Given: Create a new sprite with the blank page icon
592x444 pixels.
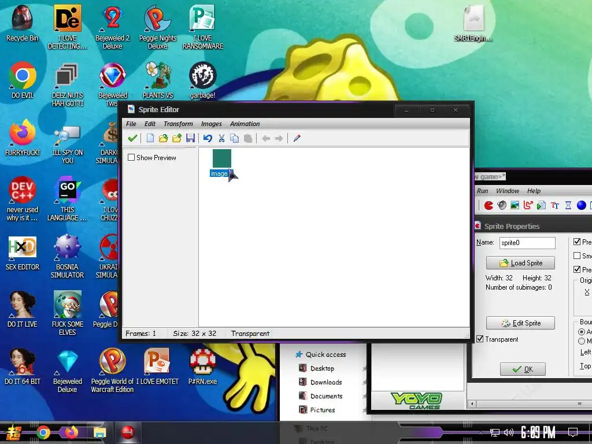Looking at the screenshot, I should (x=150, y=138).
